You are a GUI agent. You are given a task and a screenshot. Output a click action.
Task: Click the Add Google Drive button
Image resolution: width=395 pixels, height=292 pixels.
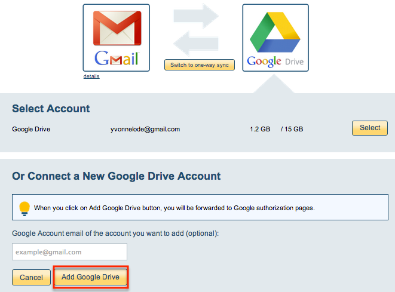coord(90,278)
